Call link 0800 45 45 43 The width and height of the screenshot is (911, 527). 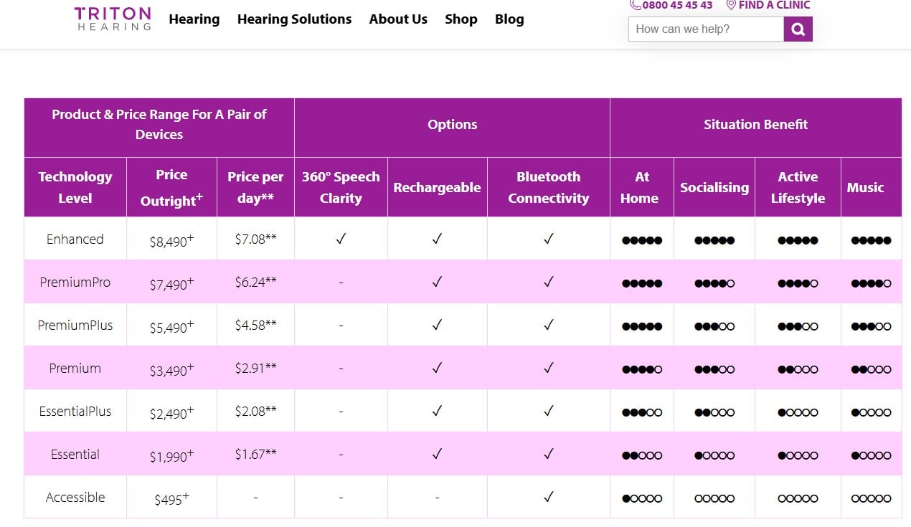click(x=677, y=5)
